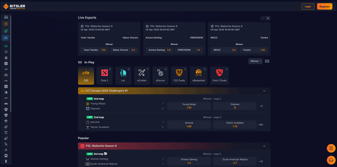Open the Xtreme Gaming team name in match row
This screenshot has height=167, width=337.
[x=99, y=159]
